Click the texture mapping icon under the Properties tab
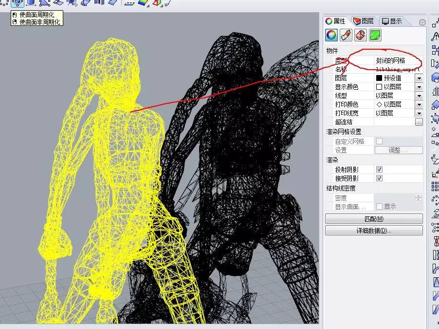The width and height of the screenshot is (439, 329). [x=361, y=35]
